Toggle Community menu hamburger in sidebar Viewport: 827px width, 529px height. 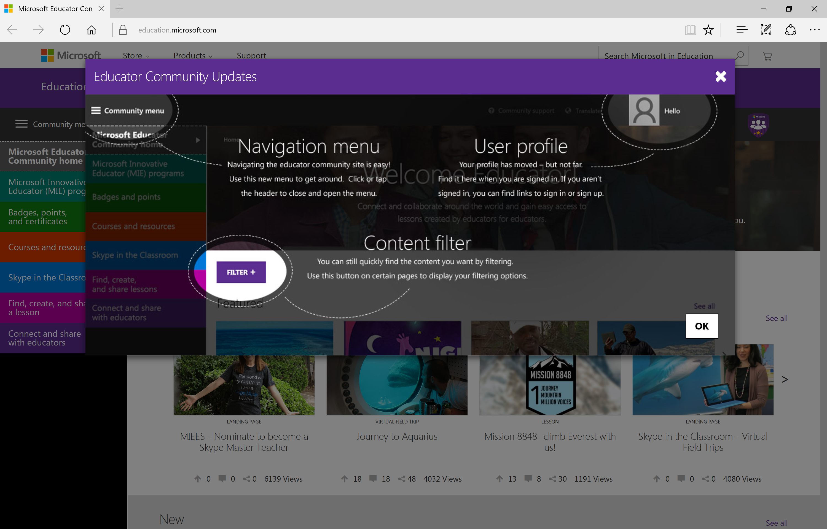point(21,124)
